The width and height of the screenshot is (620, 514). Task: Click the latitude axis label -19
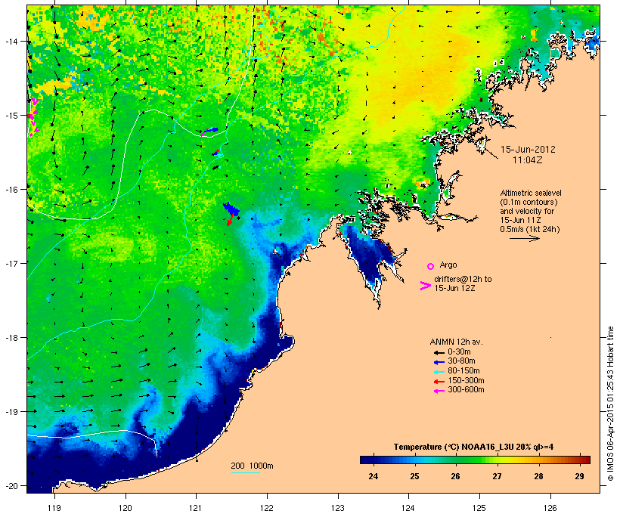pyautogui.click(x=11, y=412)
